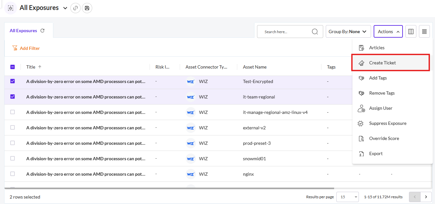Screen dimensions: 435x204
Task: Click the Asset Name column header
Action: coord(255,67)
